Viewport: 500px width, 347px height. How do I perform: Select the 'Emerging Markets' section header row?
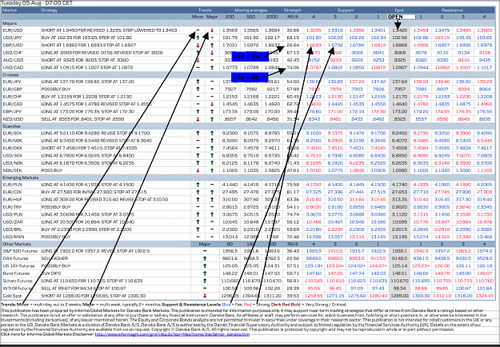tap(249, 177)
